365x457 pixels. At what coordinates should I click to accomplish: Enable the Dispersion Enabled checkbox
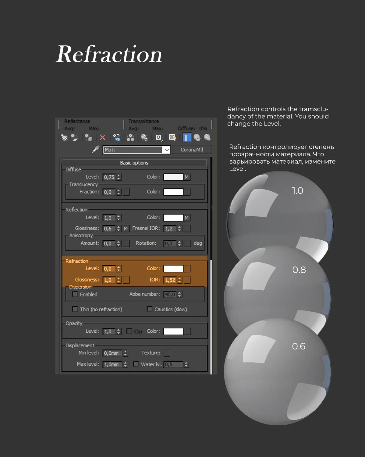click(75, 294)
